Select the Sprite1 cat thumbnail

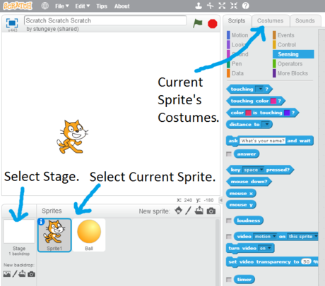pos(54,235)
